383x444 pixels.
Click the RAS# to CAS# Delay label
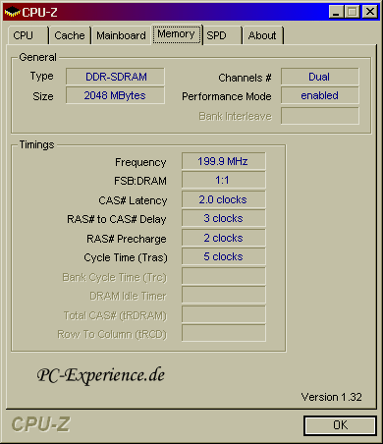(117, 219)
